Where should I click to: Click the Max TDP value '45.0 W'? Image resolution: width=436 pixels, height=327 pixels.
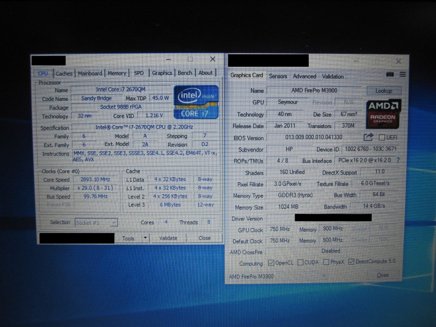[161, 98]
